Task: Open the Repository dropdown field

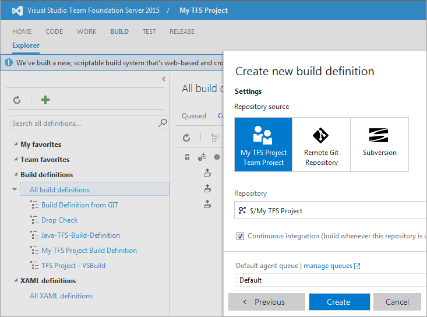Action: click(331, 210)
